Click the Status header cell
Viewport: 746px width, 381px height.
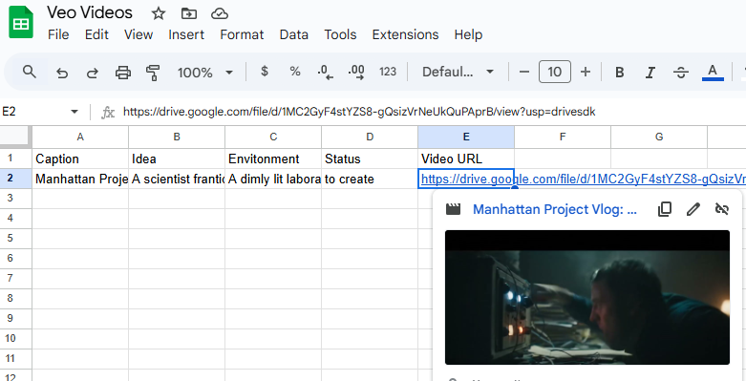pyautogui.click(x=370, y=159)
